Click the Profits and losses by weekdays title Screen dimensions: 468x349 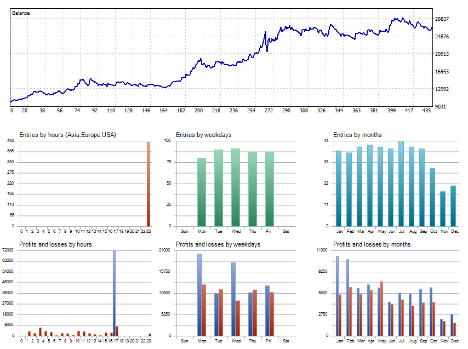tap(218, 244)
